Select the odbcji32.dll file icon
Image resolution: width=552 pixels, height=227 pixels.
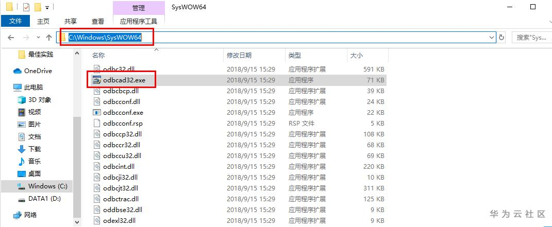[97, 177]
